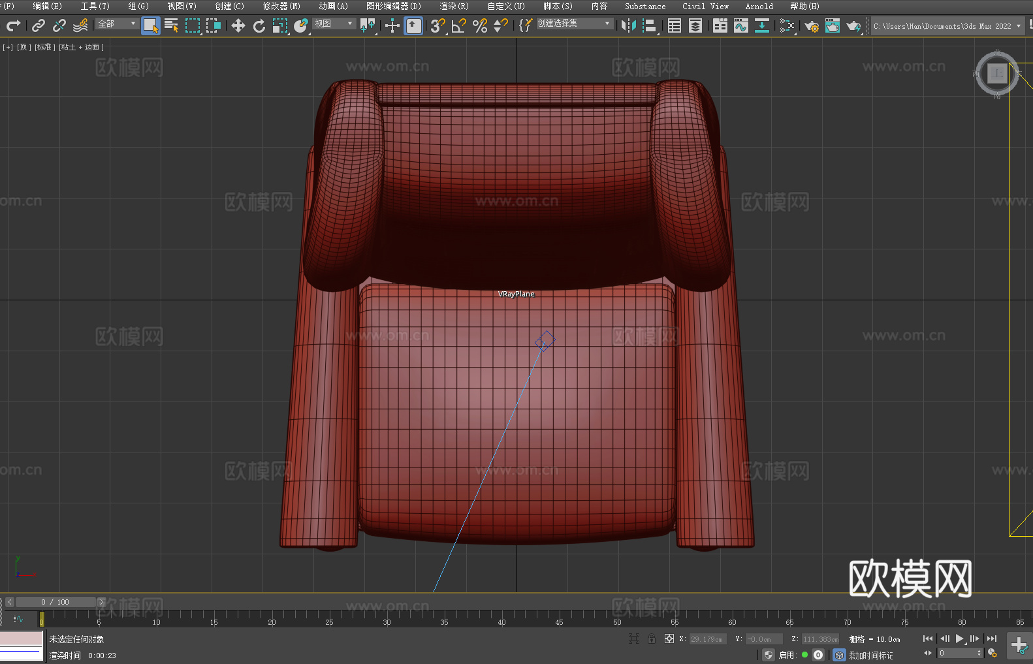Open the 修改器(M) menu
The width and height of the screenshot is (1033, 664).
point(281,6)
